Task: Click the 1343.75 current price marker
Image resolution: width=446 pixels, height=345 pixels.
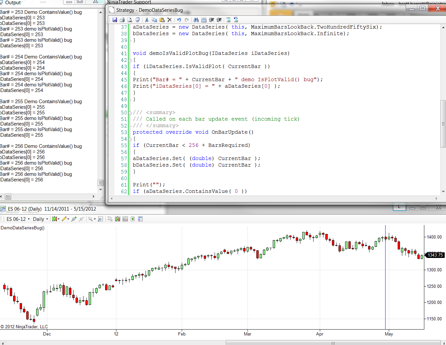Action: 435,255
